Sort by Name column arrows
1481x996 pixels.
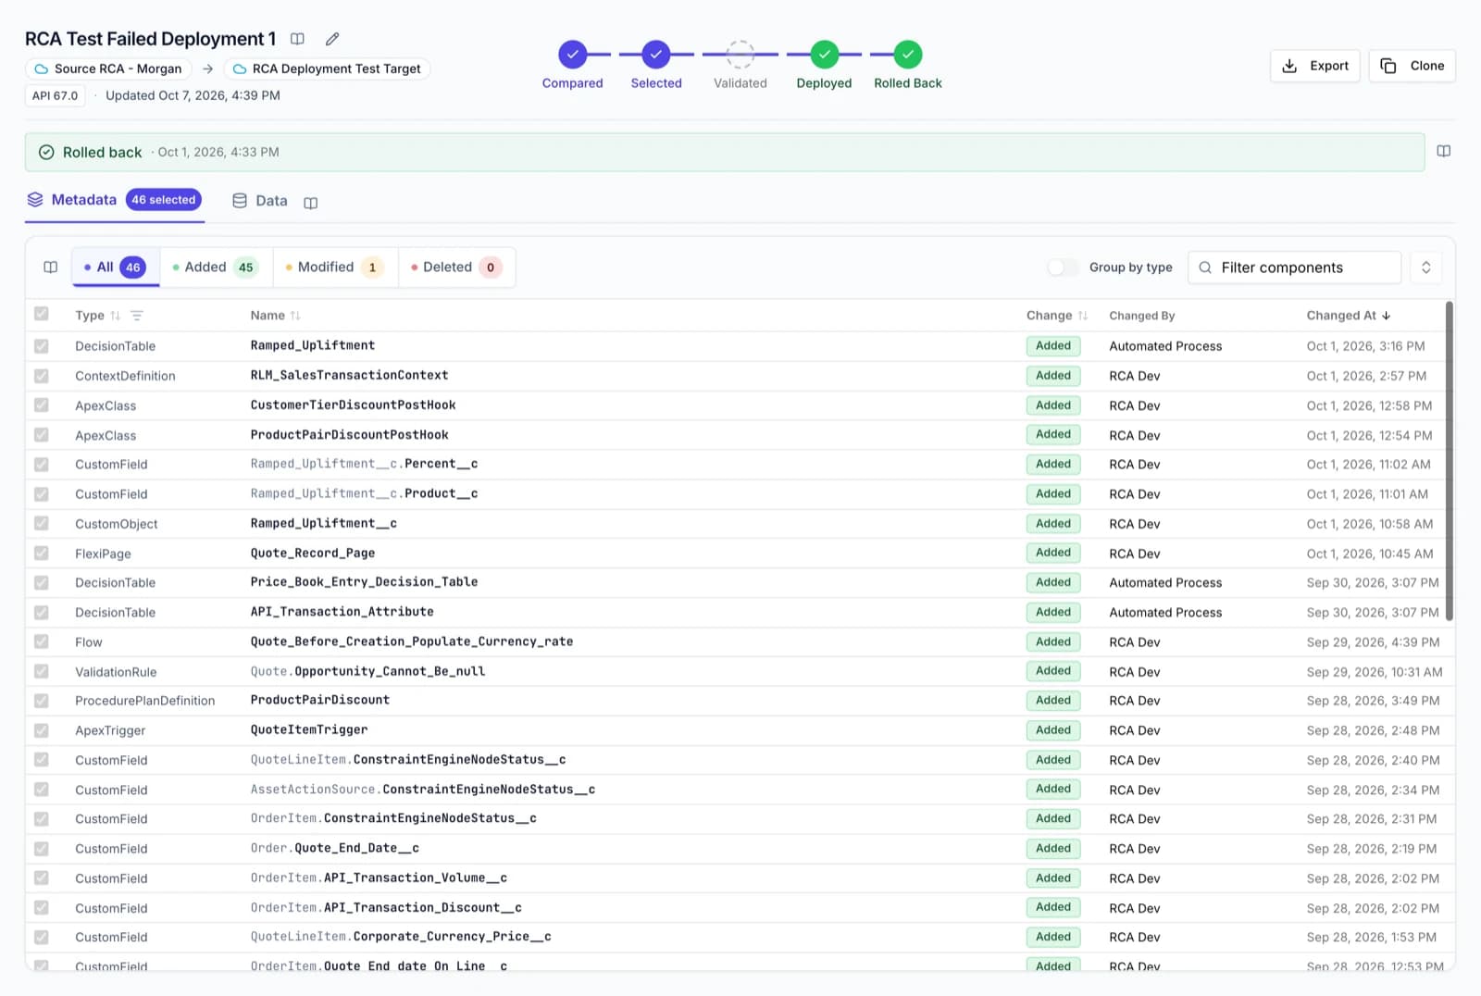click(x=295, y=316)
